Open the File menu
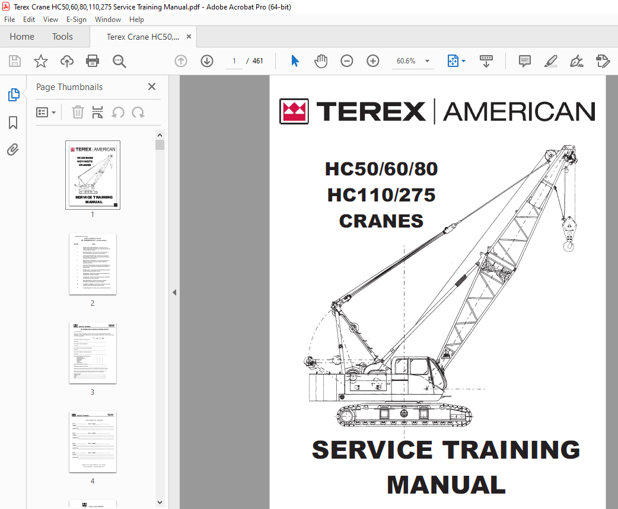The width and height of the screenshot is (618, 509). pyautogui.click(x=9, y=20)
